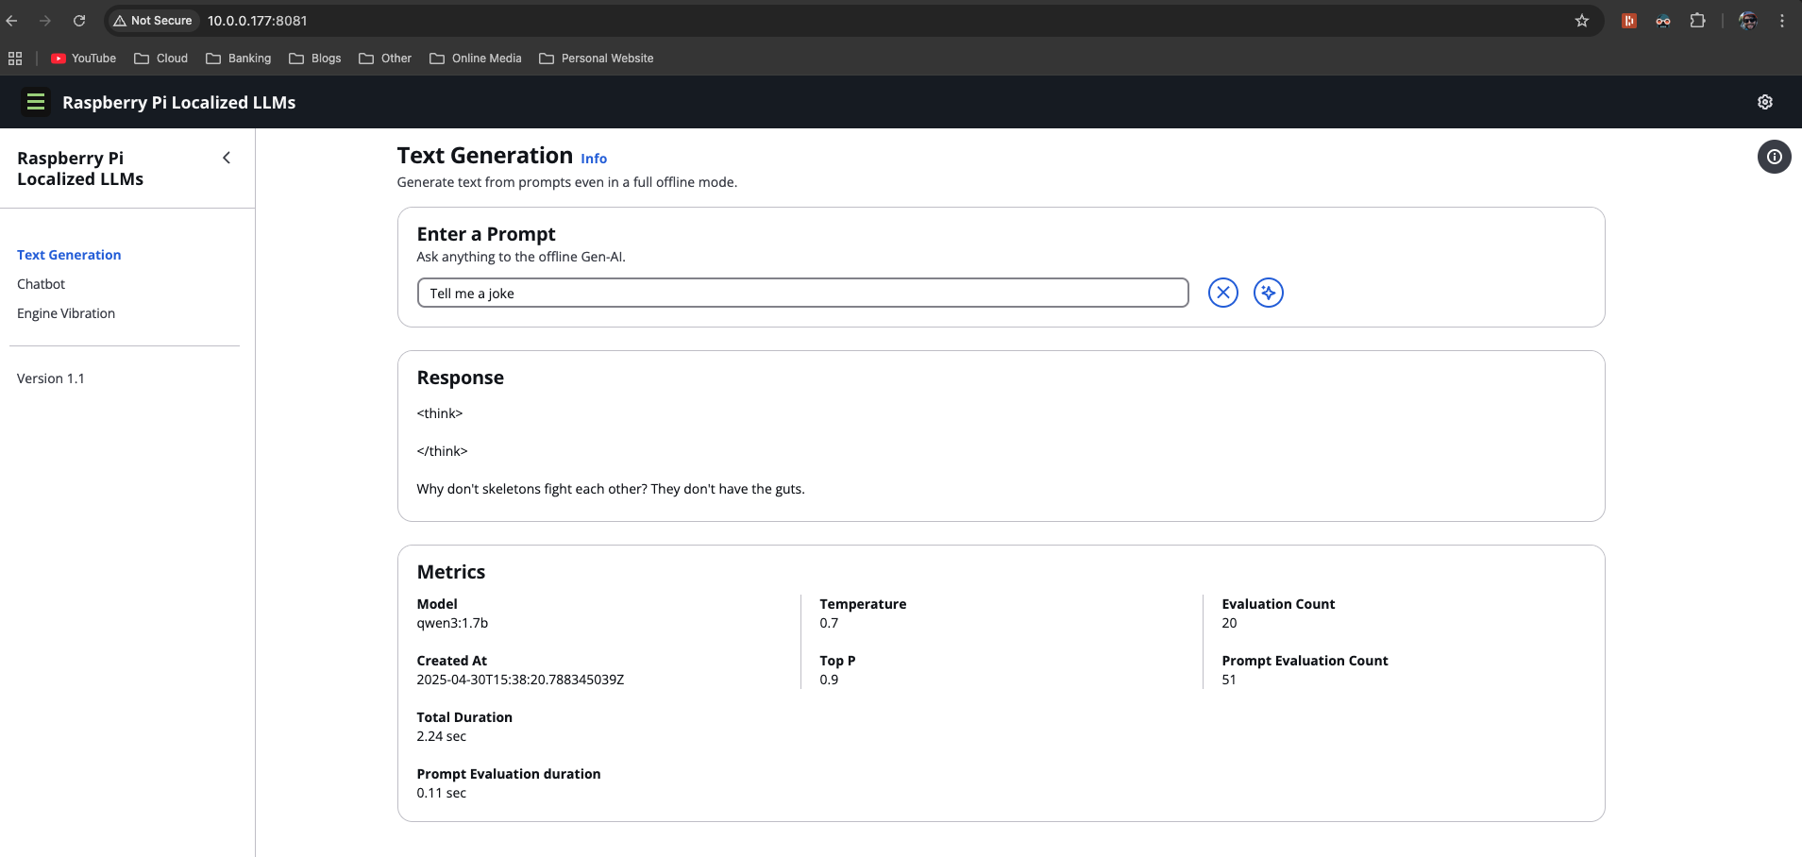Open the Online Media bookmarks folder
This screenshot has width=1802, height=857.
tap(475, 59)
